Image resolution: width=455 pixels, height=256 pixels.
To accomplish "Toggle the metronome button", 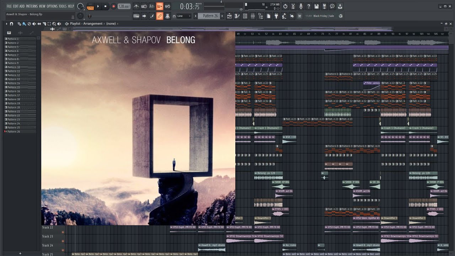I will pyautogui.click(x=136, y=6).
